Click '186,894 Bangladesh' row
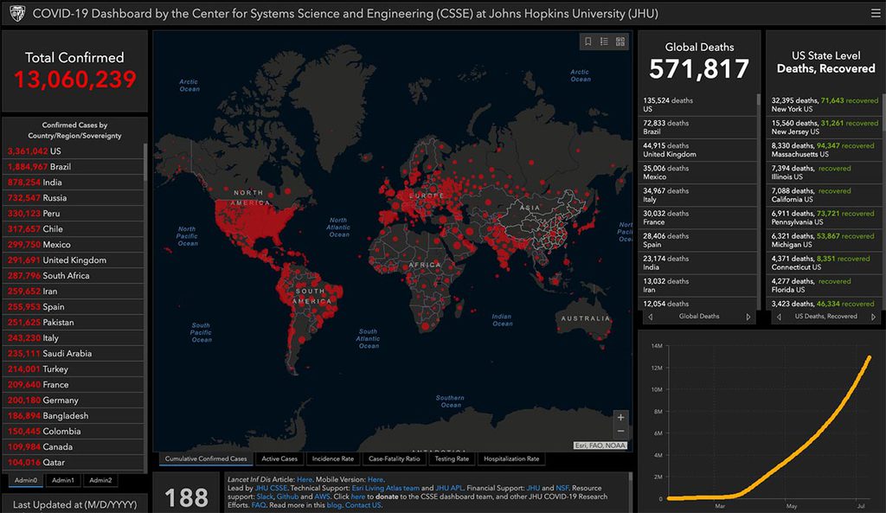The image size is (886, 513). tap(73, 416)
